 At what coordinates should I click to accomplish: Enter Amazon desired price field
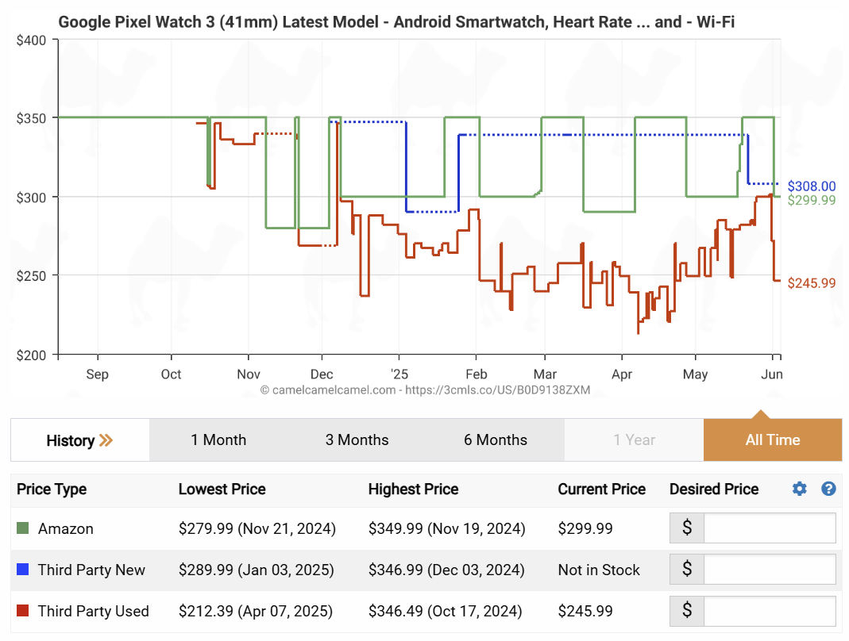click(770, 528)
